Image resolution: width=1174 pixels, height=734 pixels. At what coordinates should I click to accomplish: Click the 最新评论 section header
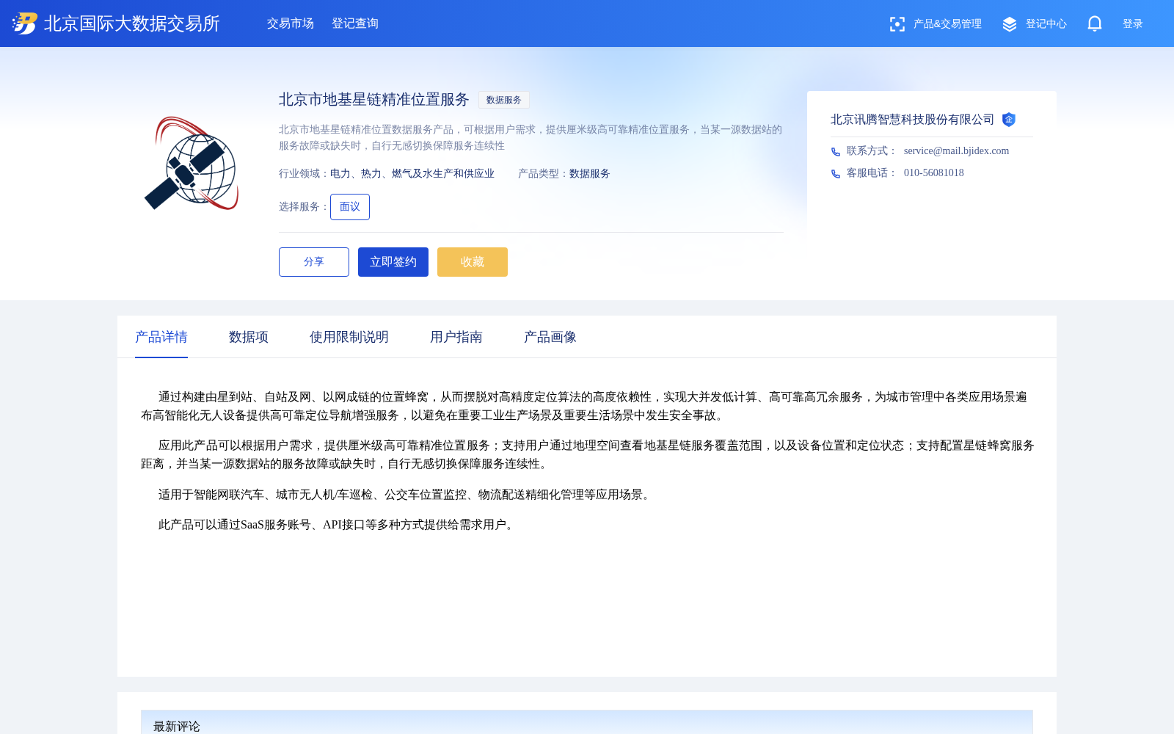587,722
